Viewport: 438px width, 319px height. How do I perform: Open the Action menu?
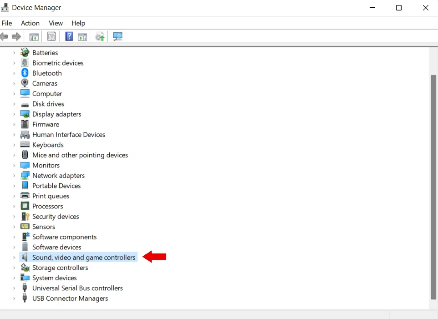click(x=30, y=23)
